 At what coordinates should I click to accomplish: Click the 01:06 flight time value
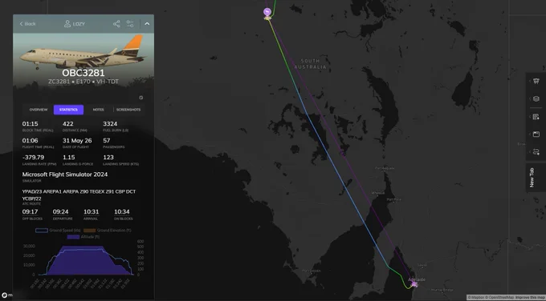(30, 141)
